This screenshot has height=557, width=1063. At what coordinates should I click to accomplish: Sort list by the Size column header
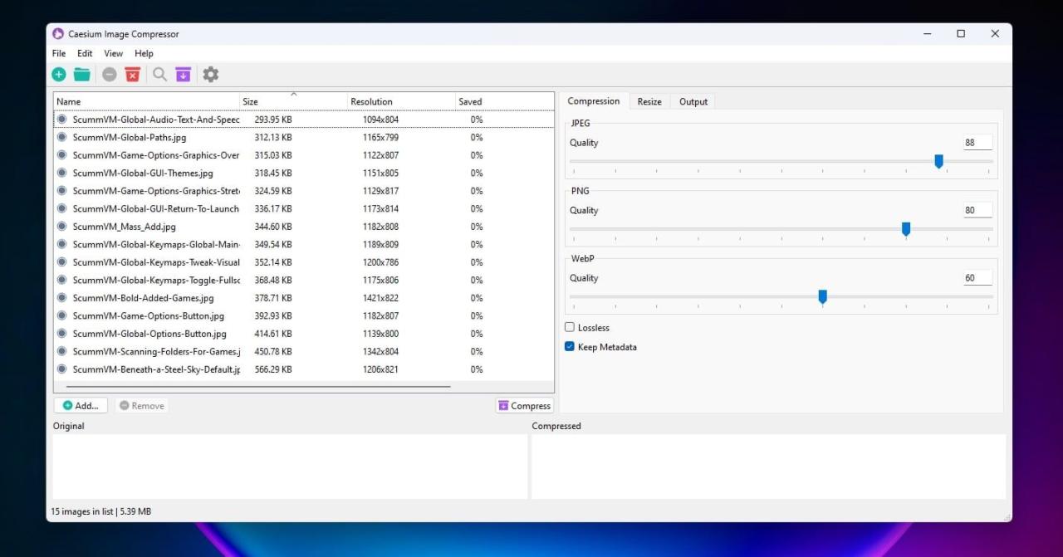(293, 101)
